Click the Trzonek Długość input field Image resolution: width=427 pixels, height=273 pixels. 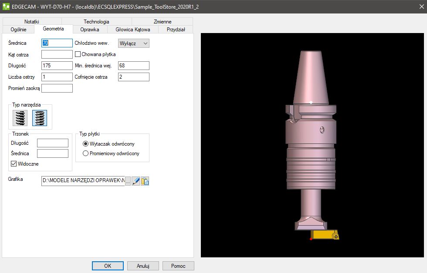pos(53,143)
